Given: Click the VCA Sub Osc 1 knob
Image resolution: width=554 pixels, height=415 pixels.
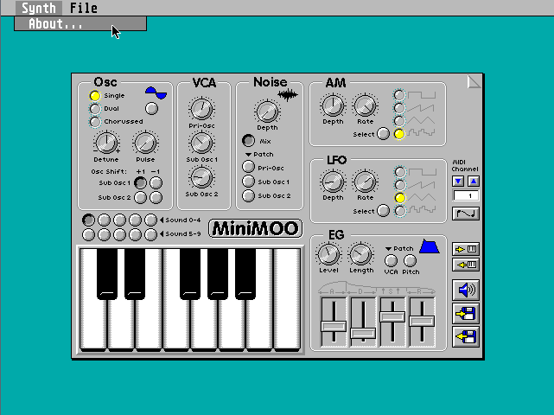Looking at the screenshot, I should tap(201, 143).
